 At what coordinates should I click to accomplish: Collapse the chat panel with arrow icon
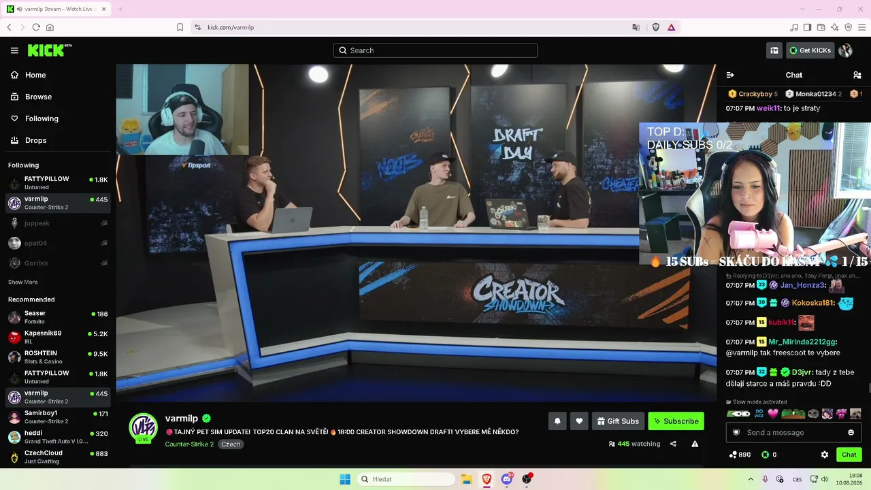point(730,75)
